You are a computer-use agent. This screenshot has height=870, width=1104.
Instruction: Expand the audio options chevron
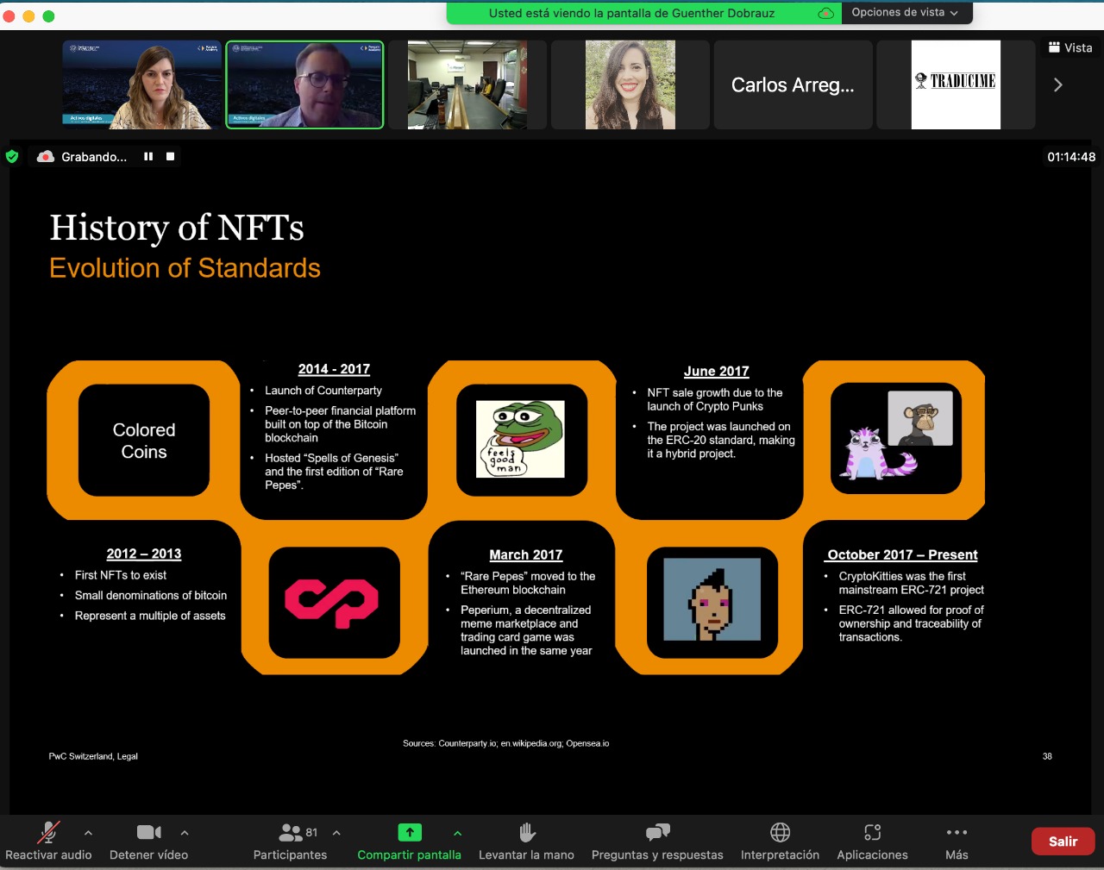pyautogui.click(x=88, y=833)
